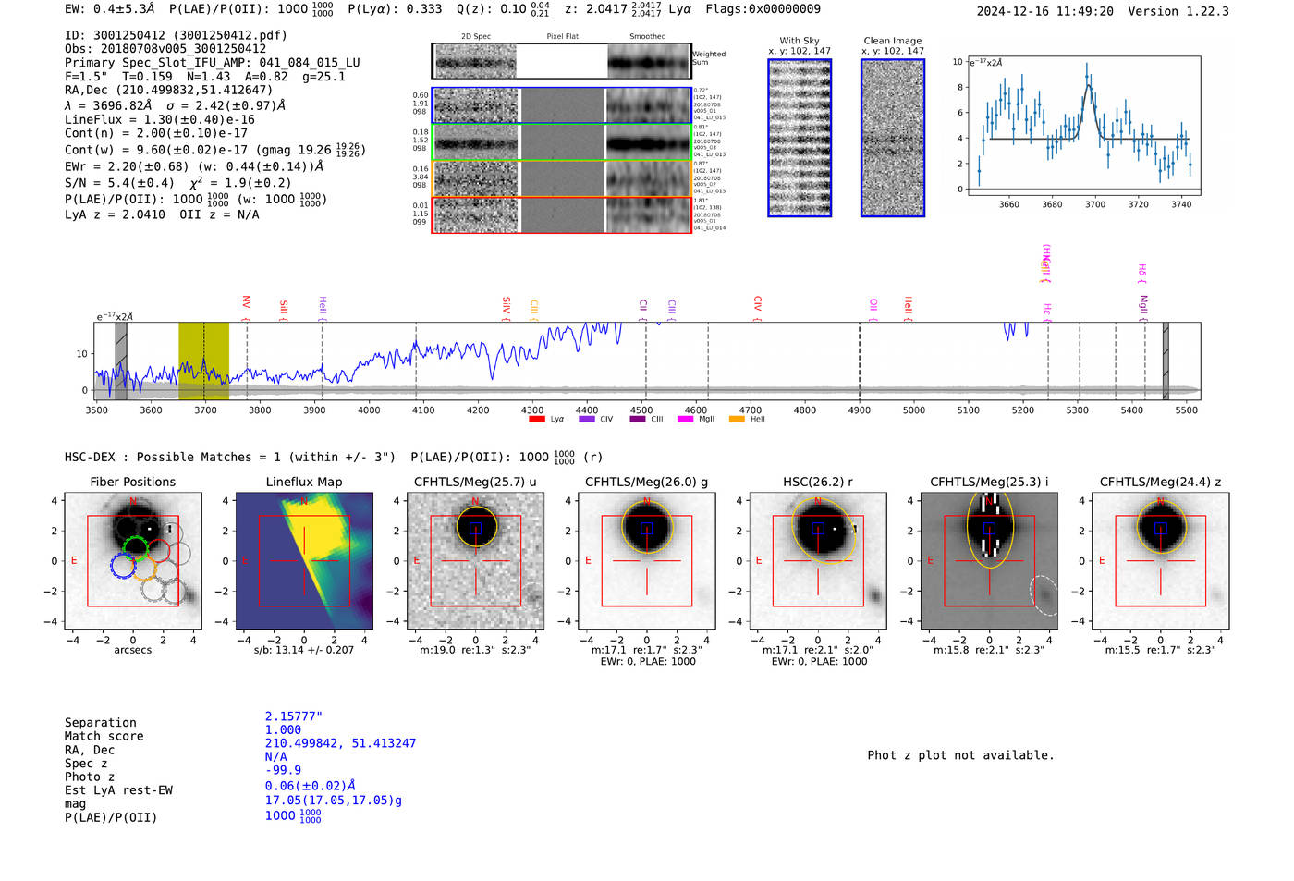Click the Separation value 2.15777"
The height and width of the screenshot is (881, 1294).
pos(294,716)
